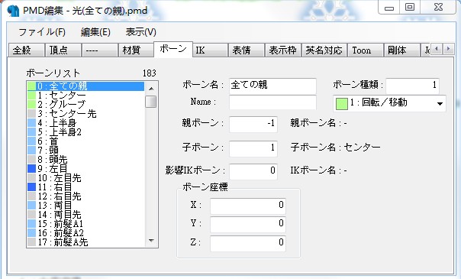Switch to the 頂点 tab
Screen dimensions: 461x279
point(63,50)
